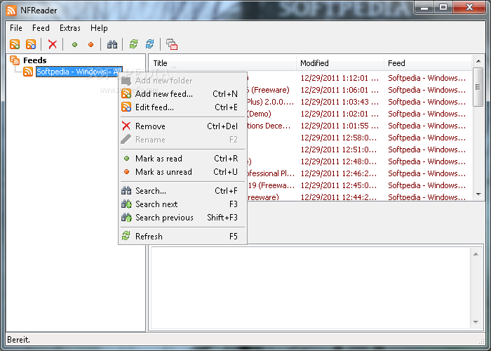Click the Edit feed toolbar icon
Screen dimensions: 491x351
click(31, 44)
